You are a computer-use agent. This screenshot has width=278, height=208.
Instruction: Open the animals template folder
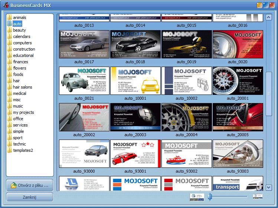pyautogui.click(x=20, y=17)
